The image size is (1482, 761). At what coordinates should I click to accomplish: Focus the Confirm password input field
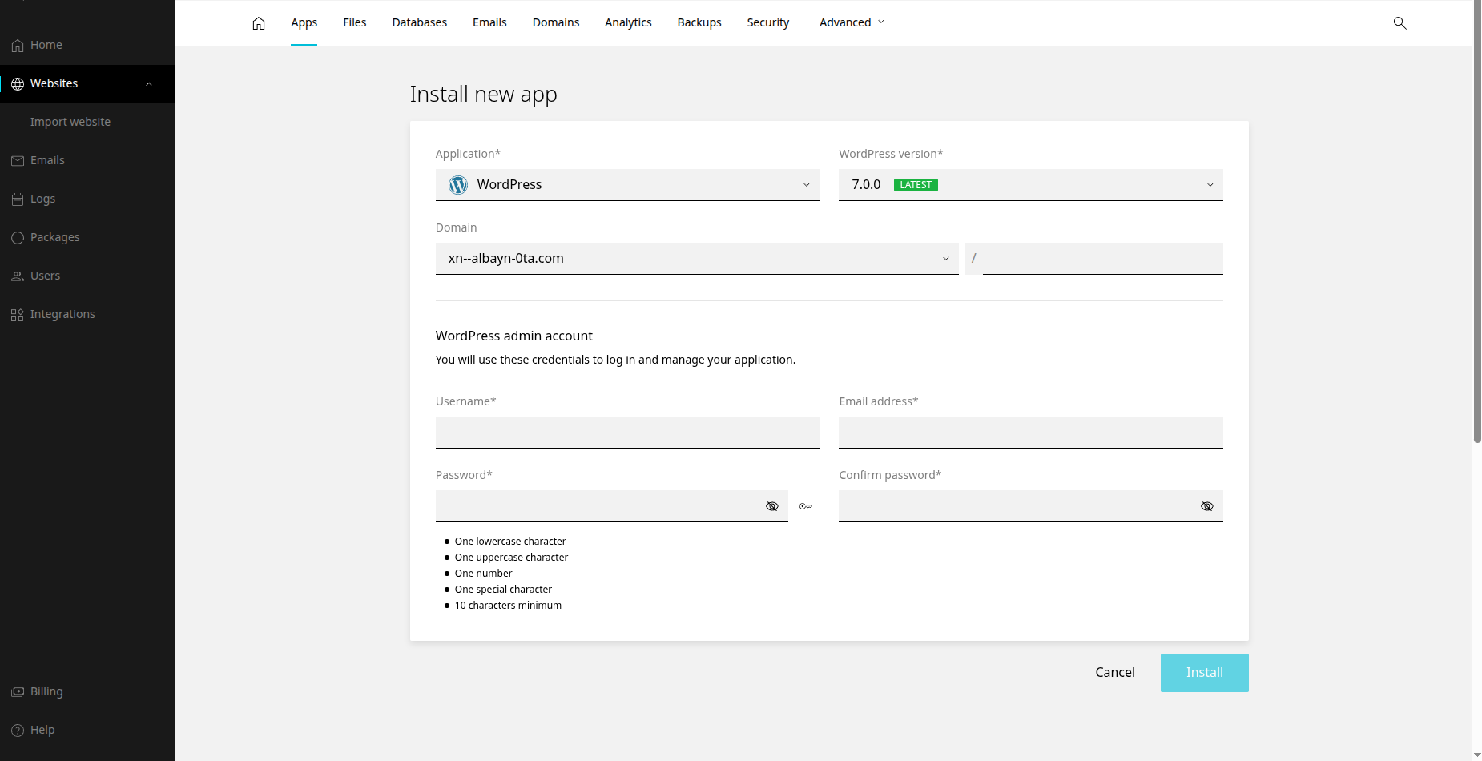[1031, 506]
